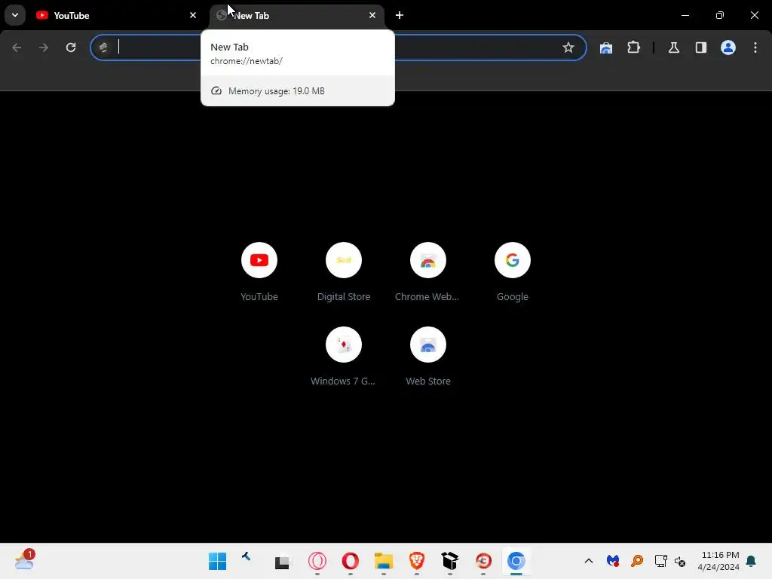This screenshot has width=772, height=579.
Task: Open the Chrome Web... shortcut
Action: (428, 271)
